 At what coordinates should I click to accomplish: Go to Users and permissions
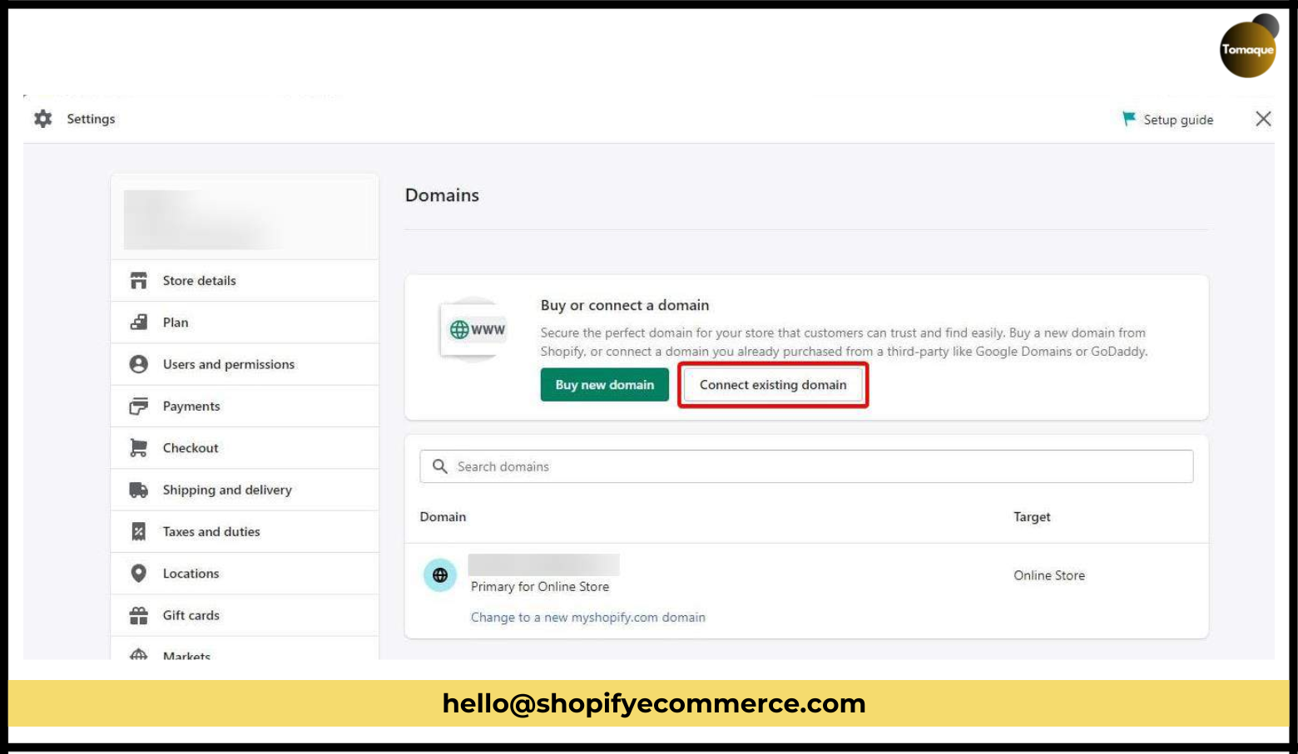(x=245, y=364)
